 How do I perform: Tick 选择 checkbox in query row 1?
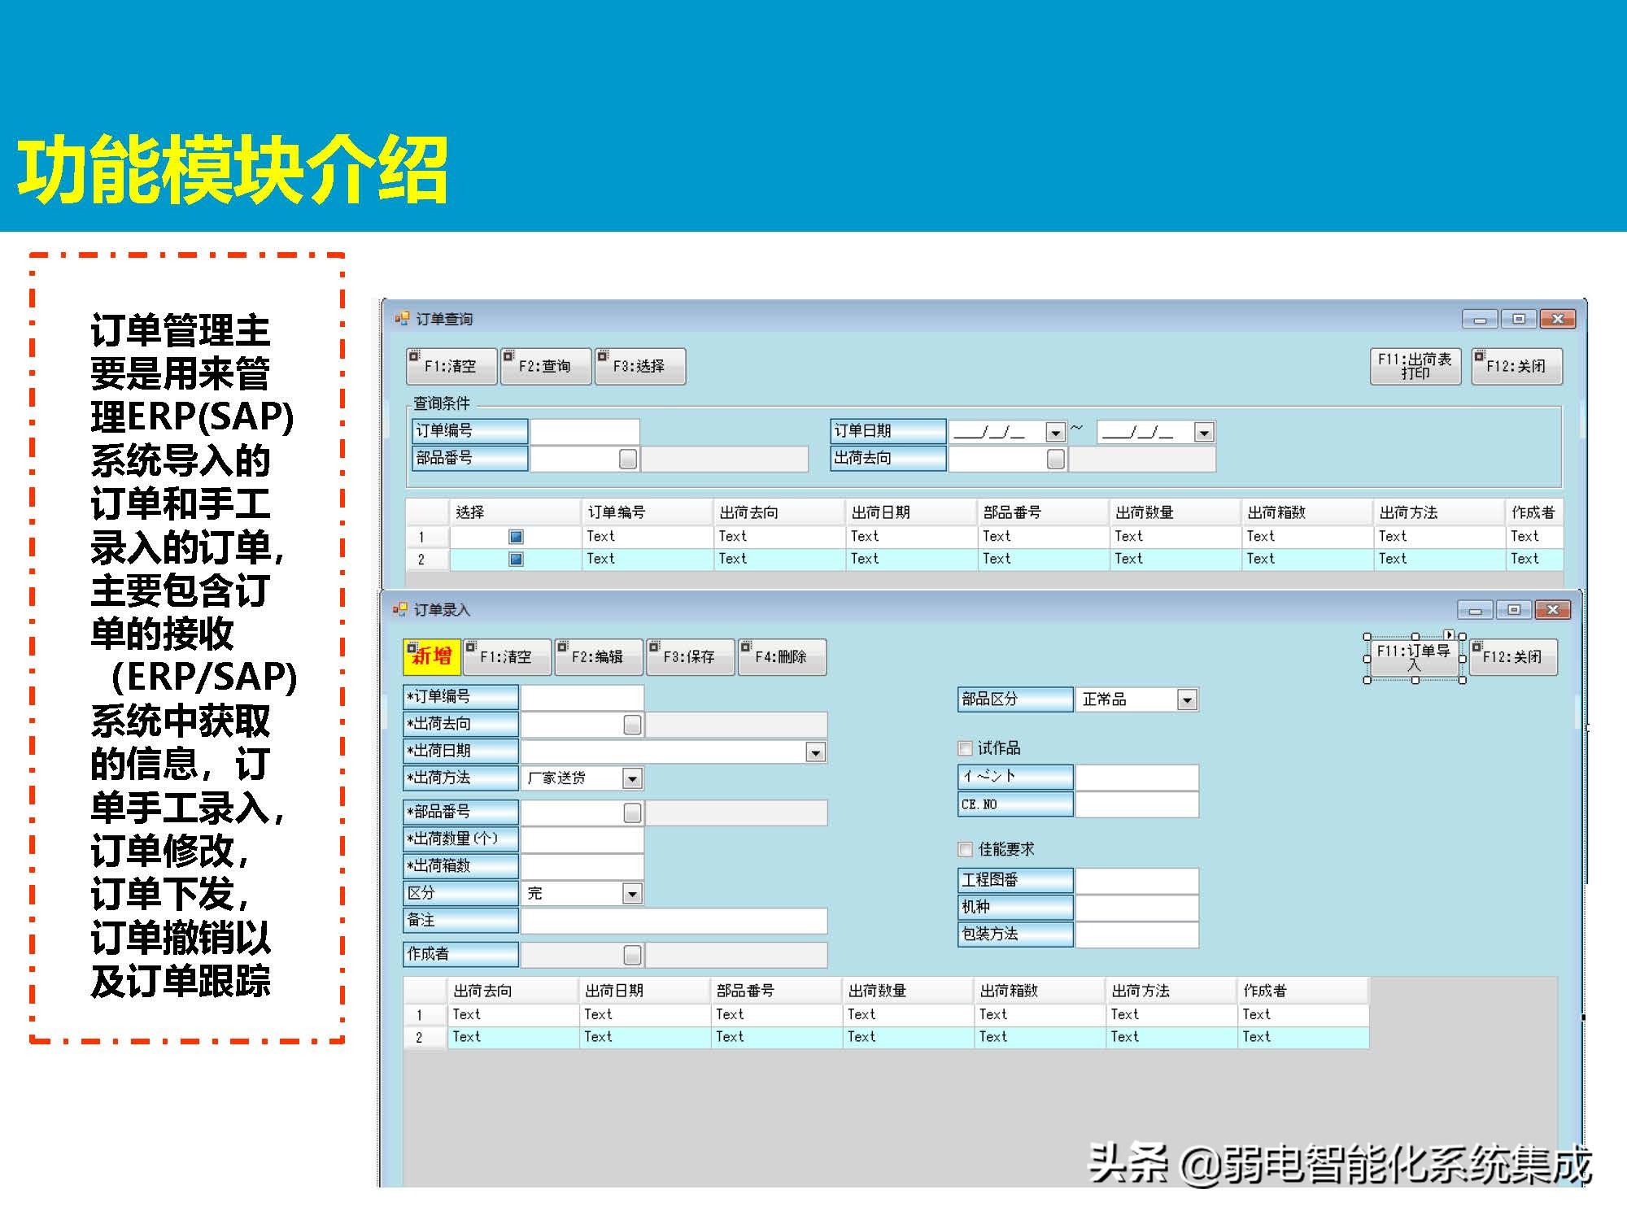pyautogui.click(x=516, y=537)
